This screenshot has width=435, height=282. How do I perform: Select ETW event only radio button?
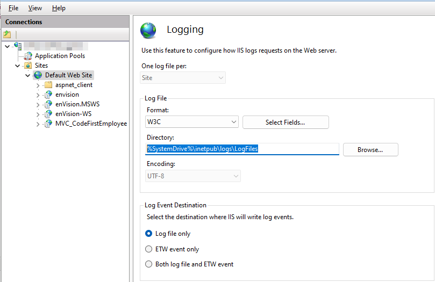149,249
